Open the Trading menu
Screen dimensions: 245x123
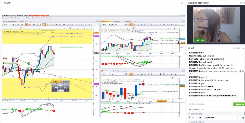click(28, 18)
